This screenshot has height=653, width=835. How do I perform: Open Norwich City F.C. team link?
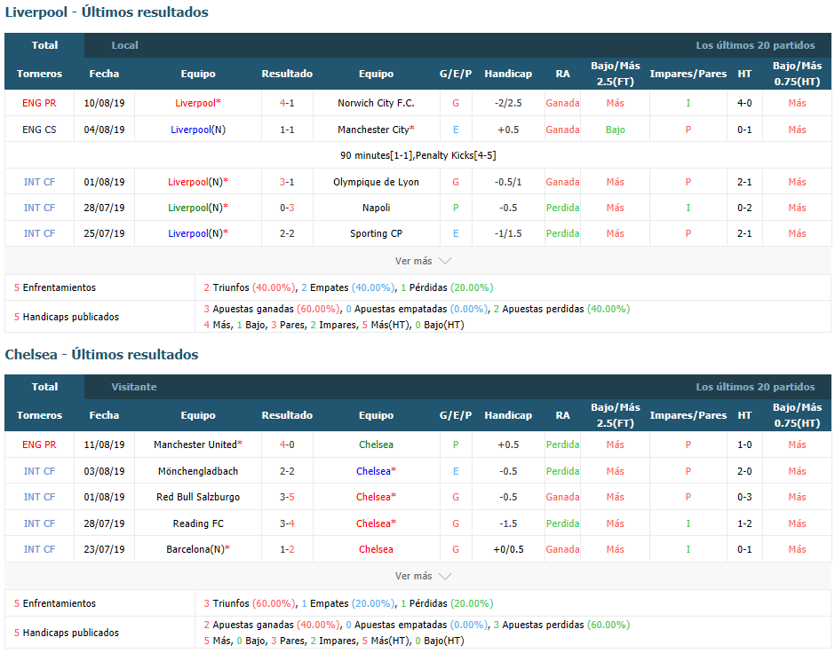click(376, 103)
